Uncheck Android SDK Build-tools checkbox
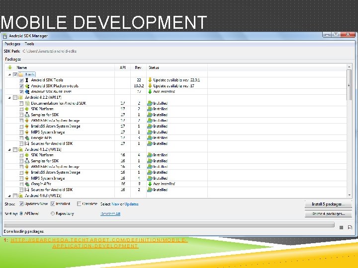 [x=21, y=92]
